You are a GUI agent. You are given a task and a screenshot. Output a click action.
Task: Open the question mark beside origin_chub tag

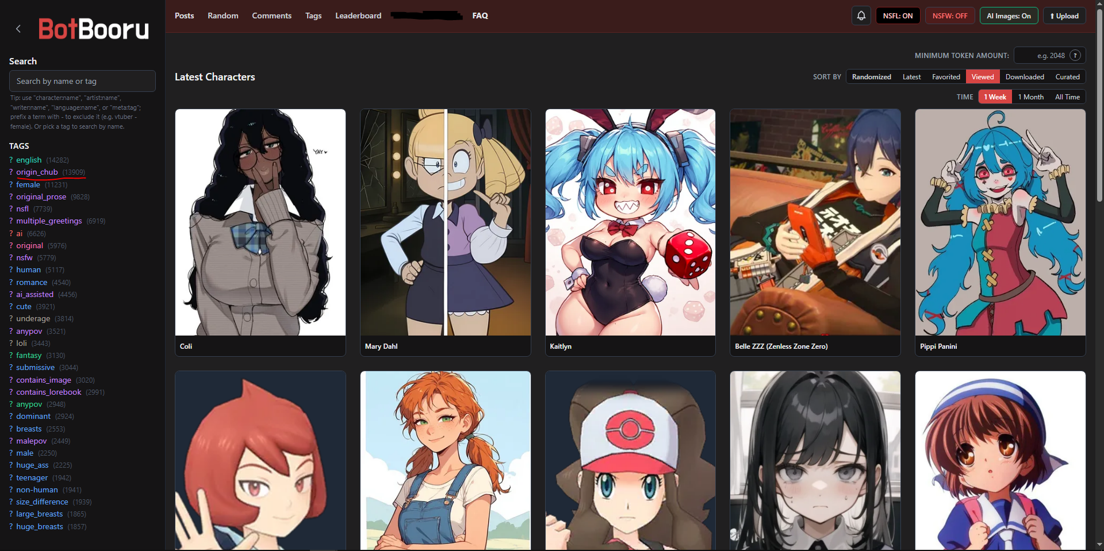tap(11, 172)
